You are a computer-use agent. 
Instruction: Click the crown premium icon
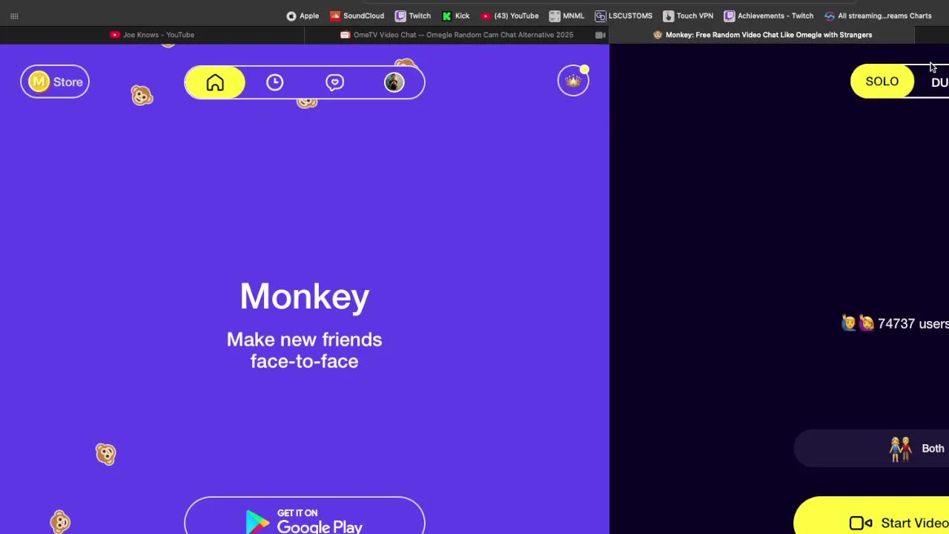(573, 82)
